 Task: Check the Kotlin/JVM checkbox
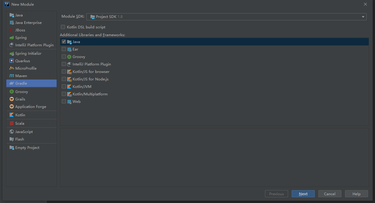click(64, 86)
